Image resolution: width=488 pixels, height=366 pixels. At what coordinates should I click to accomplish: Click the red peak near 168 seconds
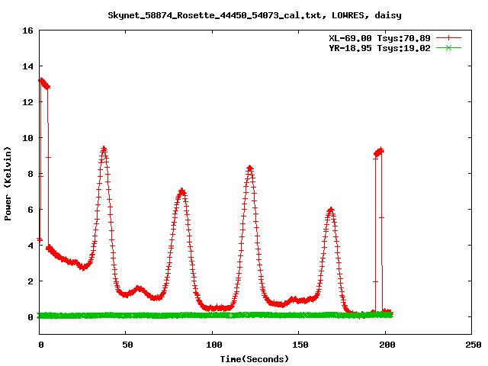pos(331,210)
